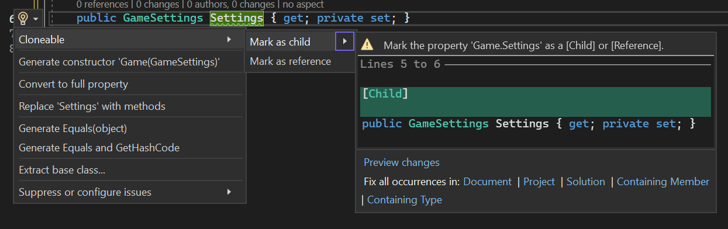Expand the Suppress or configure issues arrow
Image resolution: width=728 pixels, height=229 pixels.
coord(229,192)
